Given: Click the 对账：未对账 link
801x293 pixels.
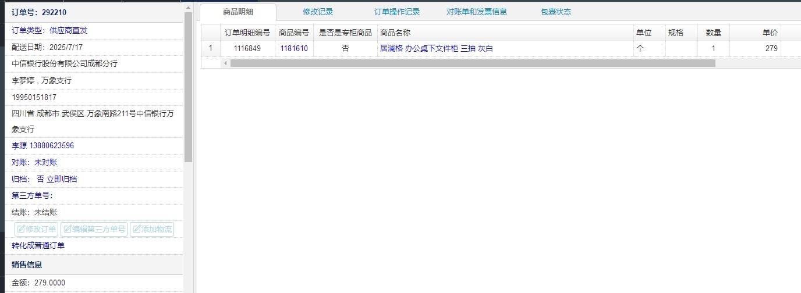Looking at the screenshot, I should [34, 162].
